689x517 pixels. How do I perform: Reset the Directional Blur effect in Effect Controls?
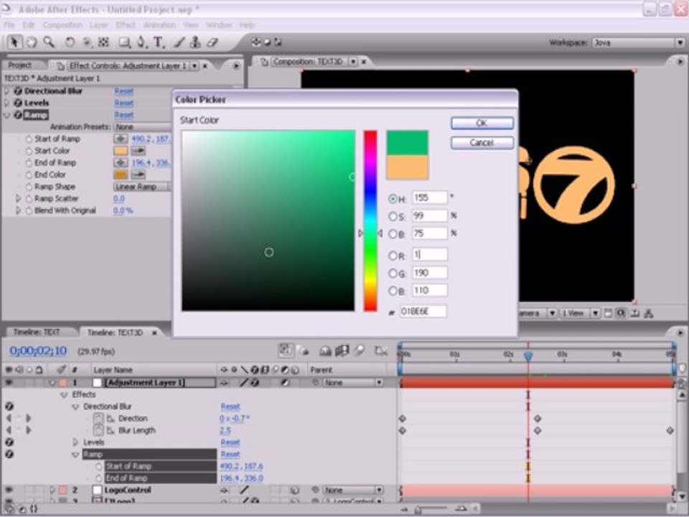point(124,91)
